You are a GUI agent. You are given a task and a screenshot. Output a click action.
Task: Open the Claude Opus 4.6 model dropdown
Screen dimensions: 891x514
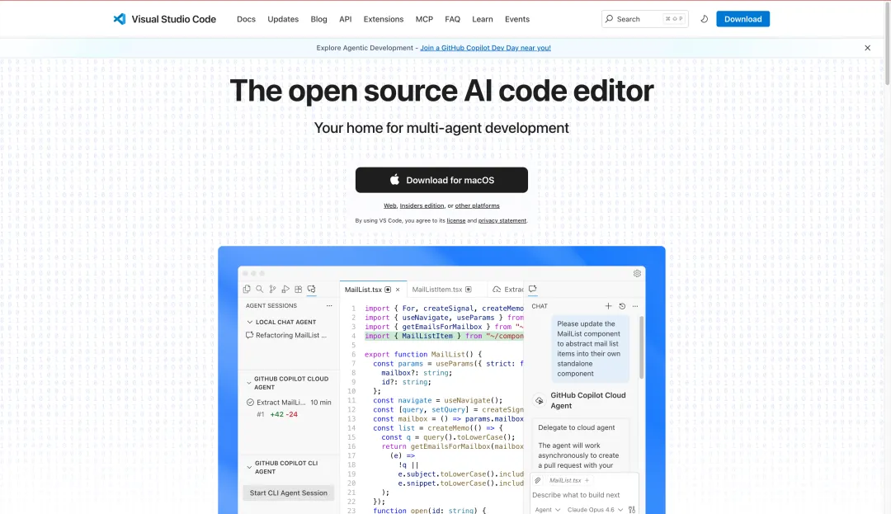pos(595,509)
